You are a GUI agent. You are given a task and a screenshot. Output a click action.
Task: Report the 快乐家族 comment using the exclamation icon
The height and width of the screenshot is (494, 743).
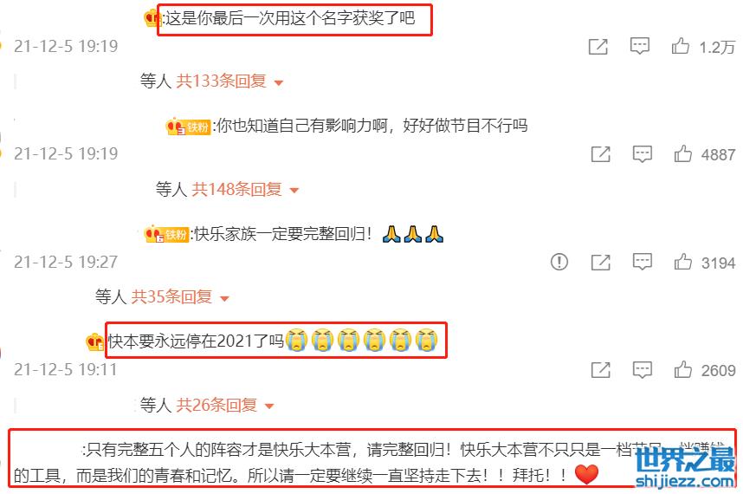(559, 262)
